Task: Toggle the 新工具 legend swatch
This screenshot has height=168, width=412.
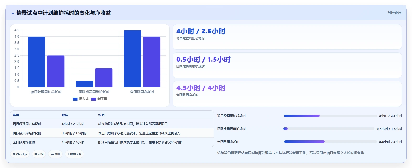Action: coord(93,99)
